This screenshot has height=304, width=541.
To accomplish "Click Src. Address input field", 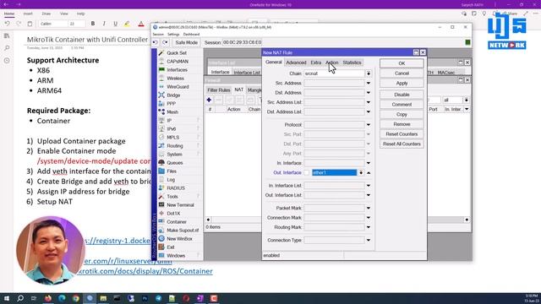I will click(x=334, y=83).
